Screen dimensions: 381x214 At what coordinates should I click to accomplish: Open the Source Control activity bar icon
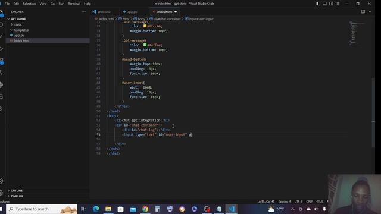click(x=1, y=37)
